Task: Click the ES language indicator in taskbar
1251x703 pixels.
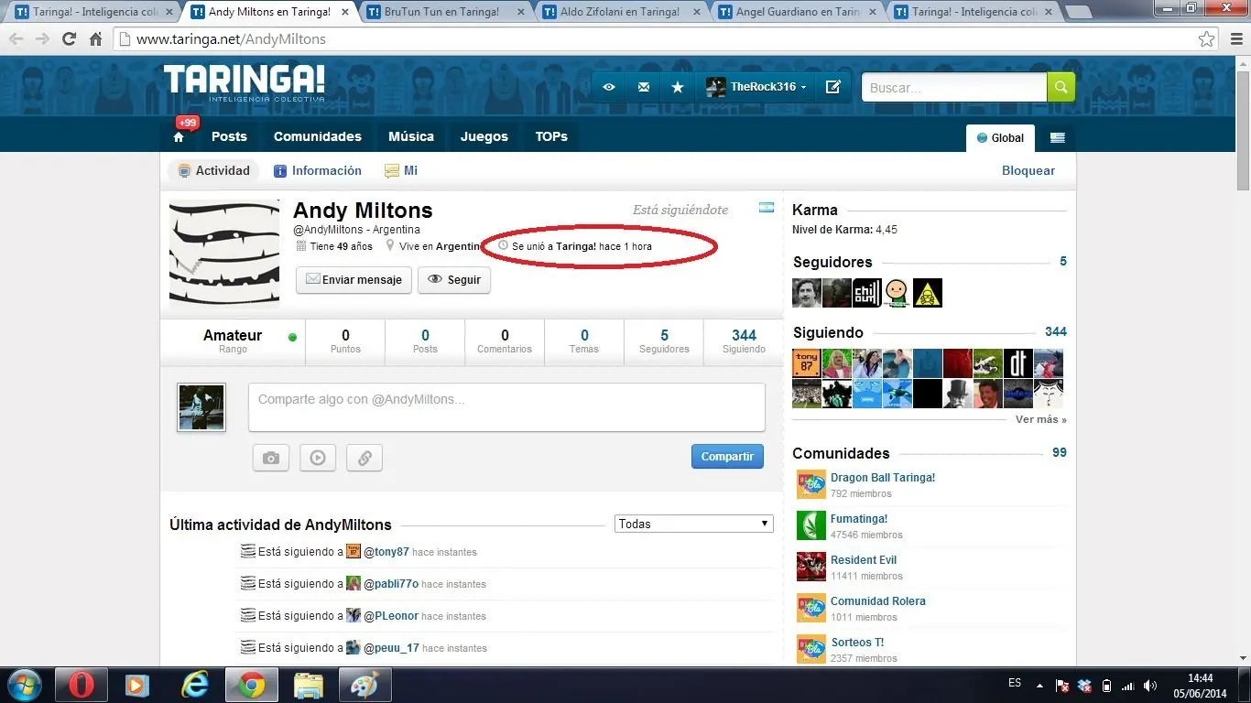Action: click(1015, 683)
